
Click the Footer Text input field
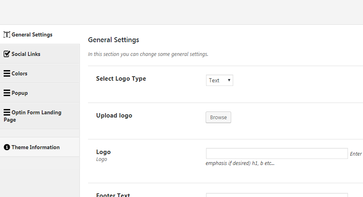coord(277,195)
